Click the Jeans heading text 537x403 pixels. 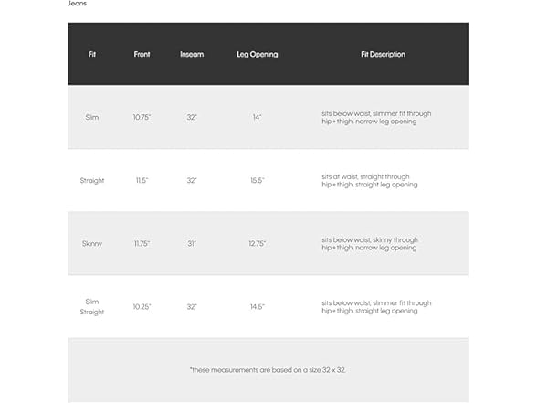coord(77,4)
